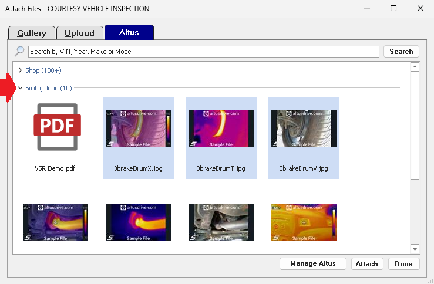Click the VIN, Year, Make search field
The width and height of the screenshot is (434, 284).
pos(203,52)
